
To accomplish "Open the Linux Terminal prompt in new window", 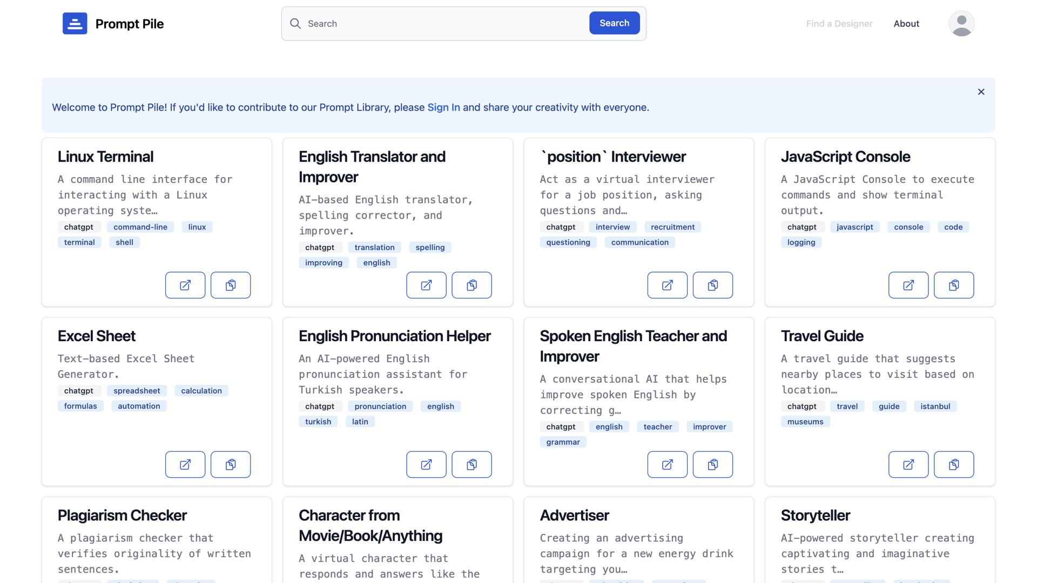I will point(185,285).
